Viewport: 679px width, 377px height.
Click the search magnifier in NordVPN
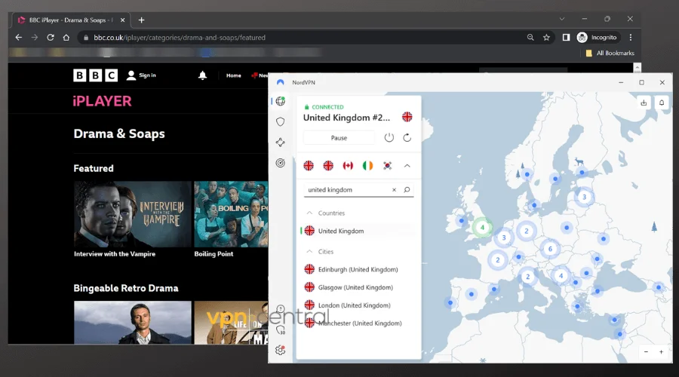click(407, 189)
